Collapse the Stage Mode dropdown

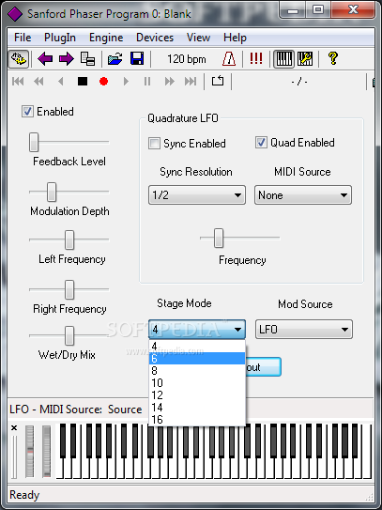point(197,330)
